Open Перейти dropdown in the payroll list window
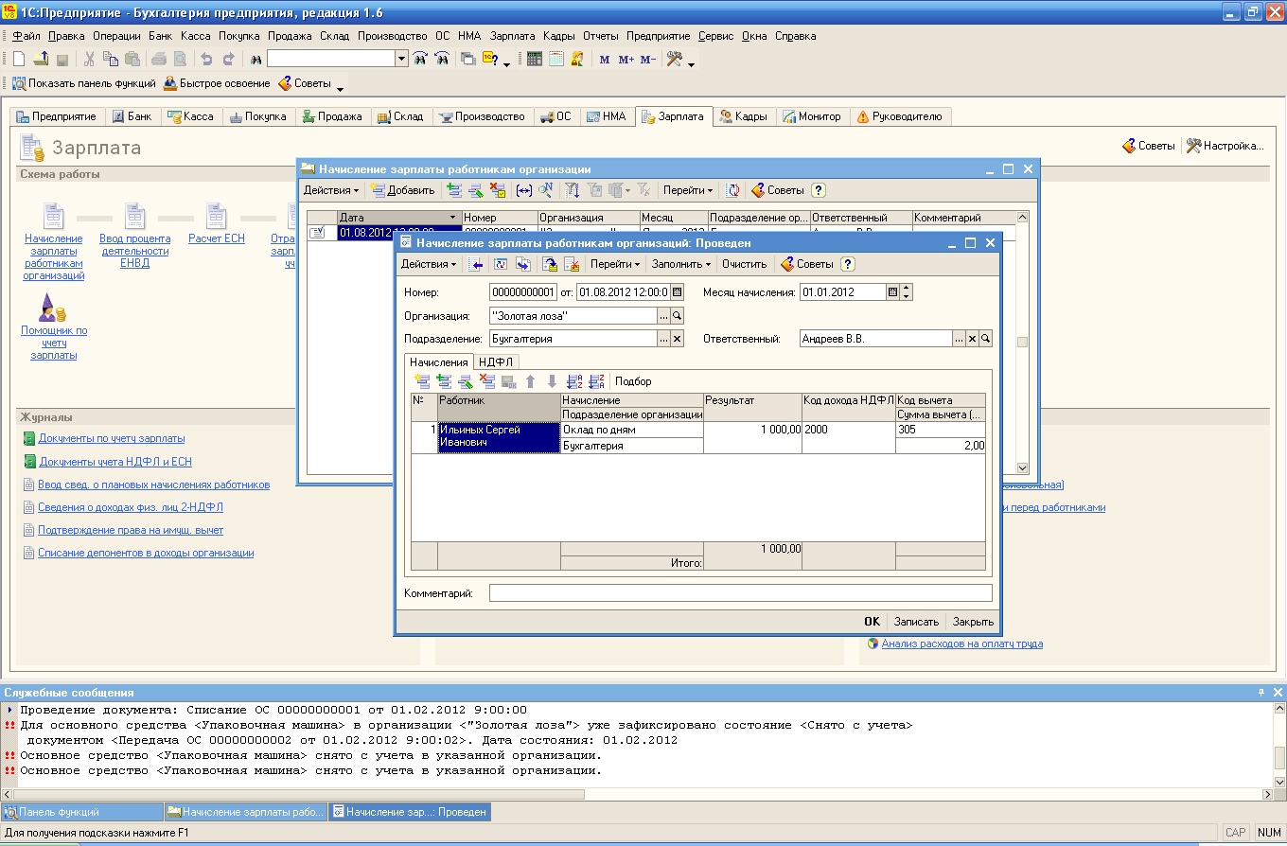The image size is (1287, 846). (688, 190)
